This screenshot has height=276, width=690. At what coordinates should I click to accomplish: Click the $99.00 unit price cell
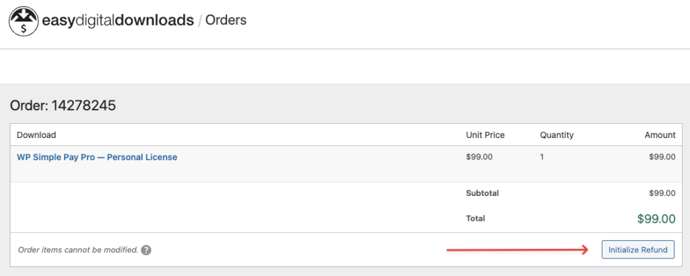479,157
